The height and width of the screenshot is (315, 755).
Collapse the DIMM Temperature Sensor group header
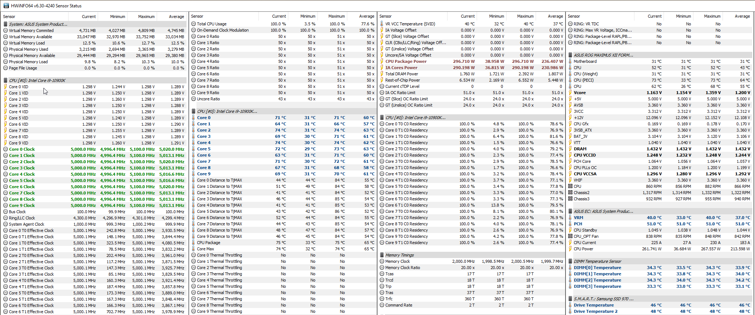pos(570,261)
